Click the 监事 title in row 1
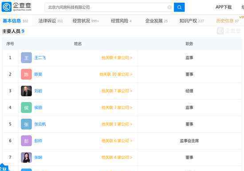Image resolution: width=244 pixels, height=171 pixels. (189, 58)
